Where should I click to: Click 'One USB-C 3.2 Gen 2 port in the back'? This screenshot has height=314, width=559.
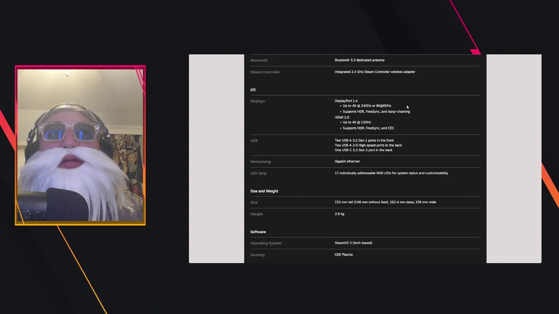pyautogui.click(x=363, y=150)
